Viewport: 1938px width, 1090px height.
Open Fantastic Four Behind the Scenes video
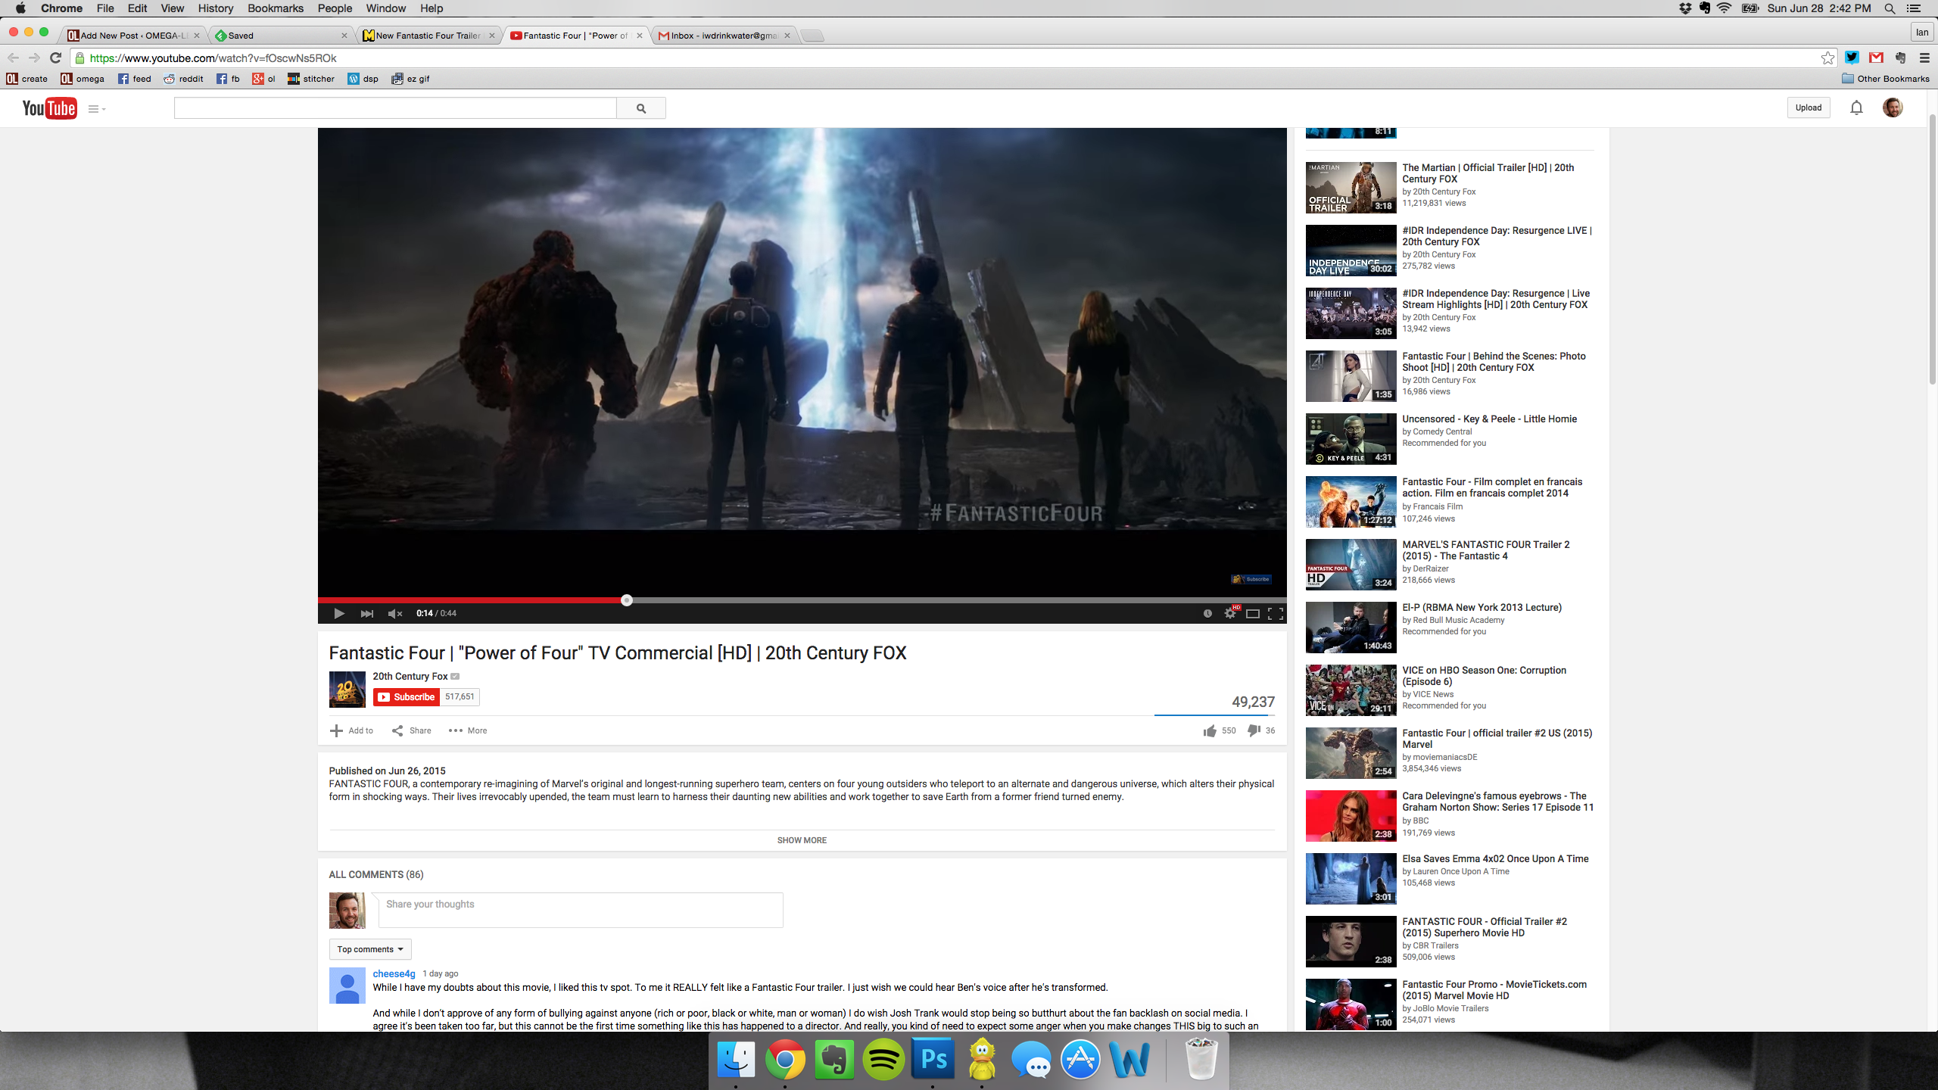tap(1494, 362)
